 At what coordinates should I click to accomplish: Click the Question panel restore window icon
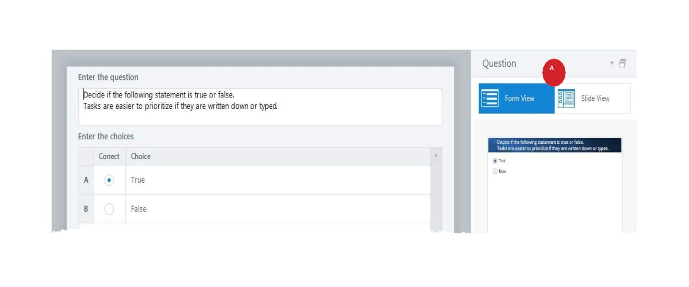pos(623,63)
